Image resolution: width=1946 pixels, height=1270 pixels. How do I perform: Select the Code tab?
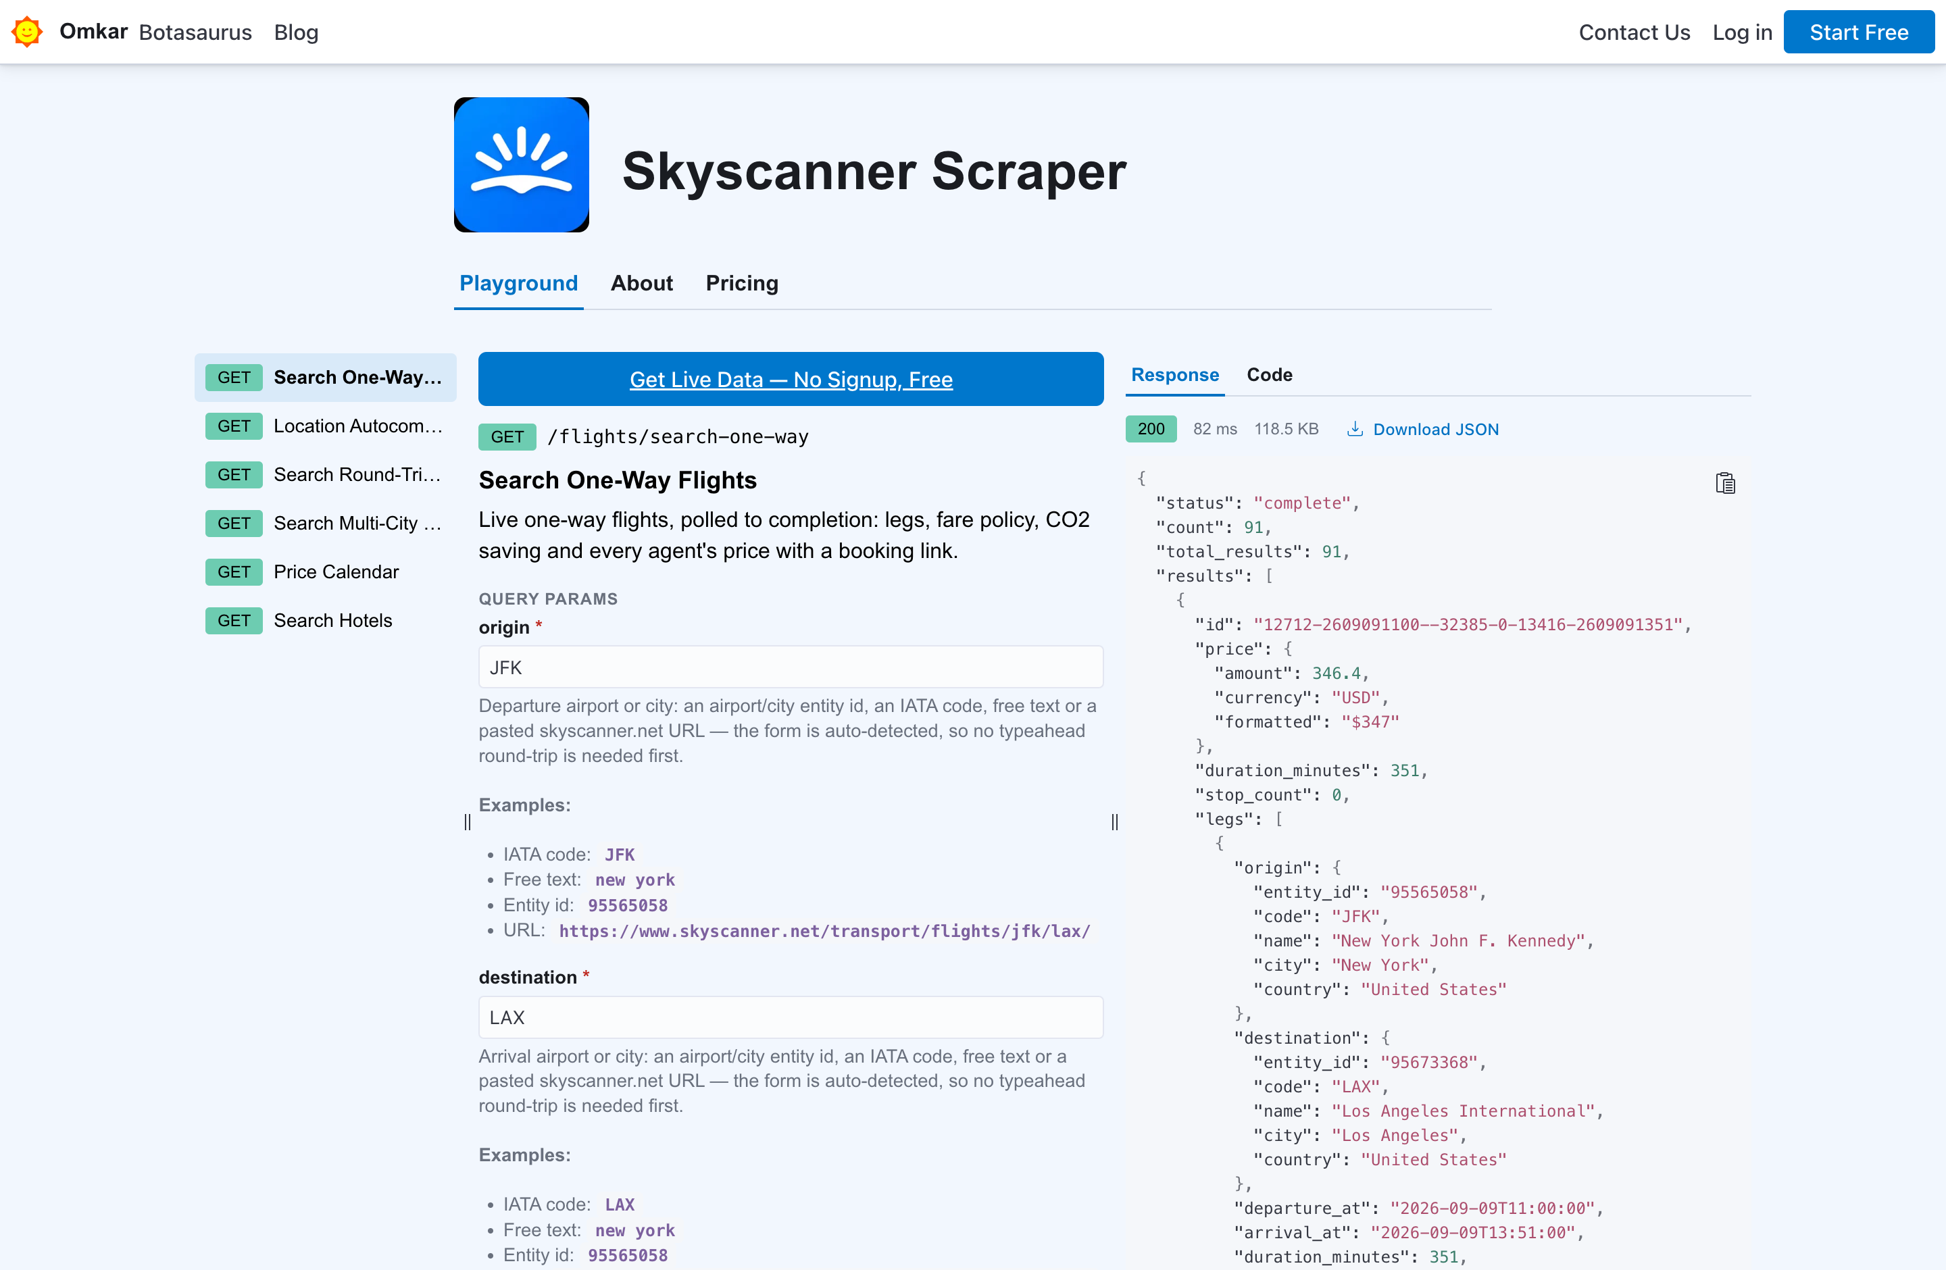point(1269,374)
